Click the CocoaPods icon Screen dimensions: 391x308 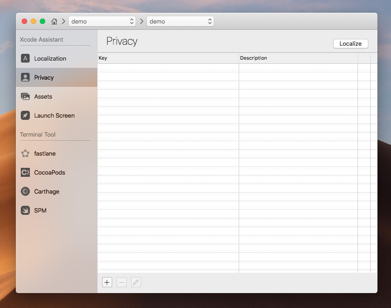click(25, 172)
